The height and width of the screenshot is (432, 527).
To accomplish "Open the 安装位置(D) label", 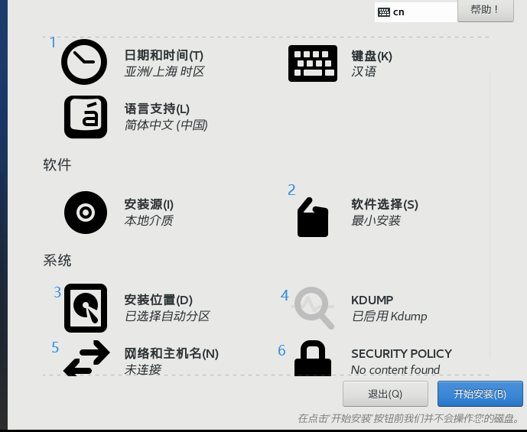I will pyautogui.click(x=158, y=300).
